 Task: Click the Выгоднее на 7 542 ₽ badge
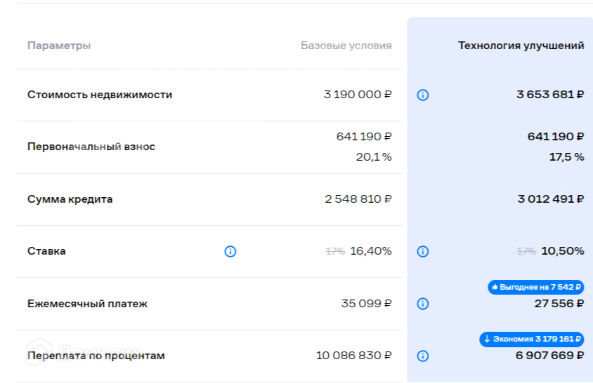(535, 287)
